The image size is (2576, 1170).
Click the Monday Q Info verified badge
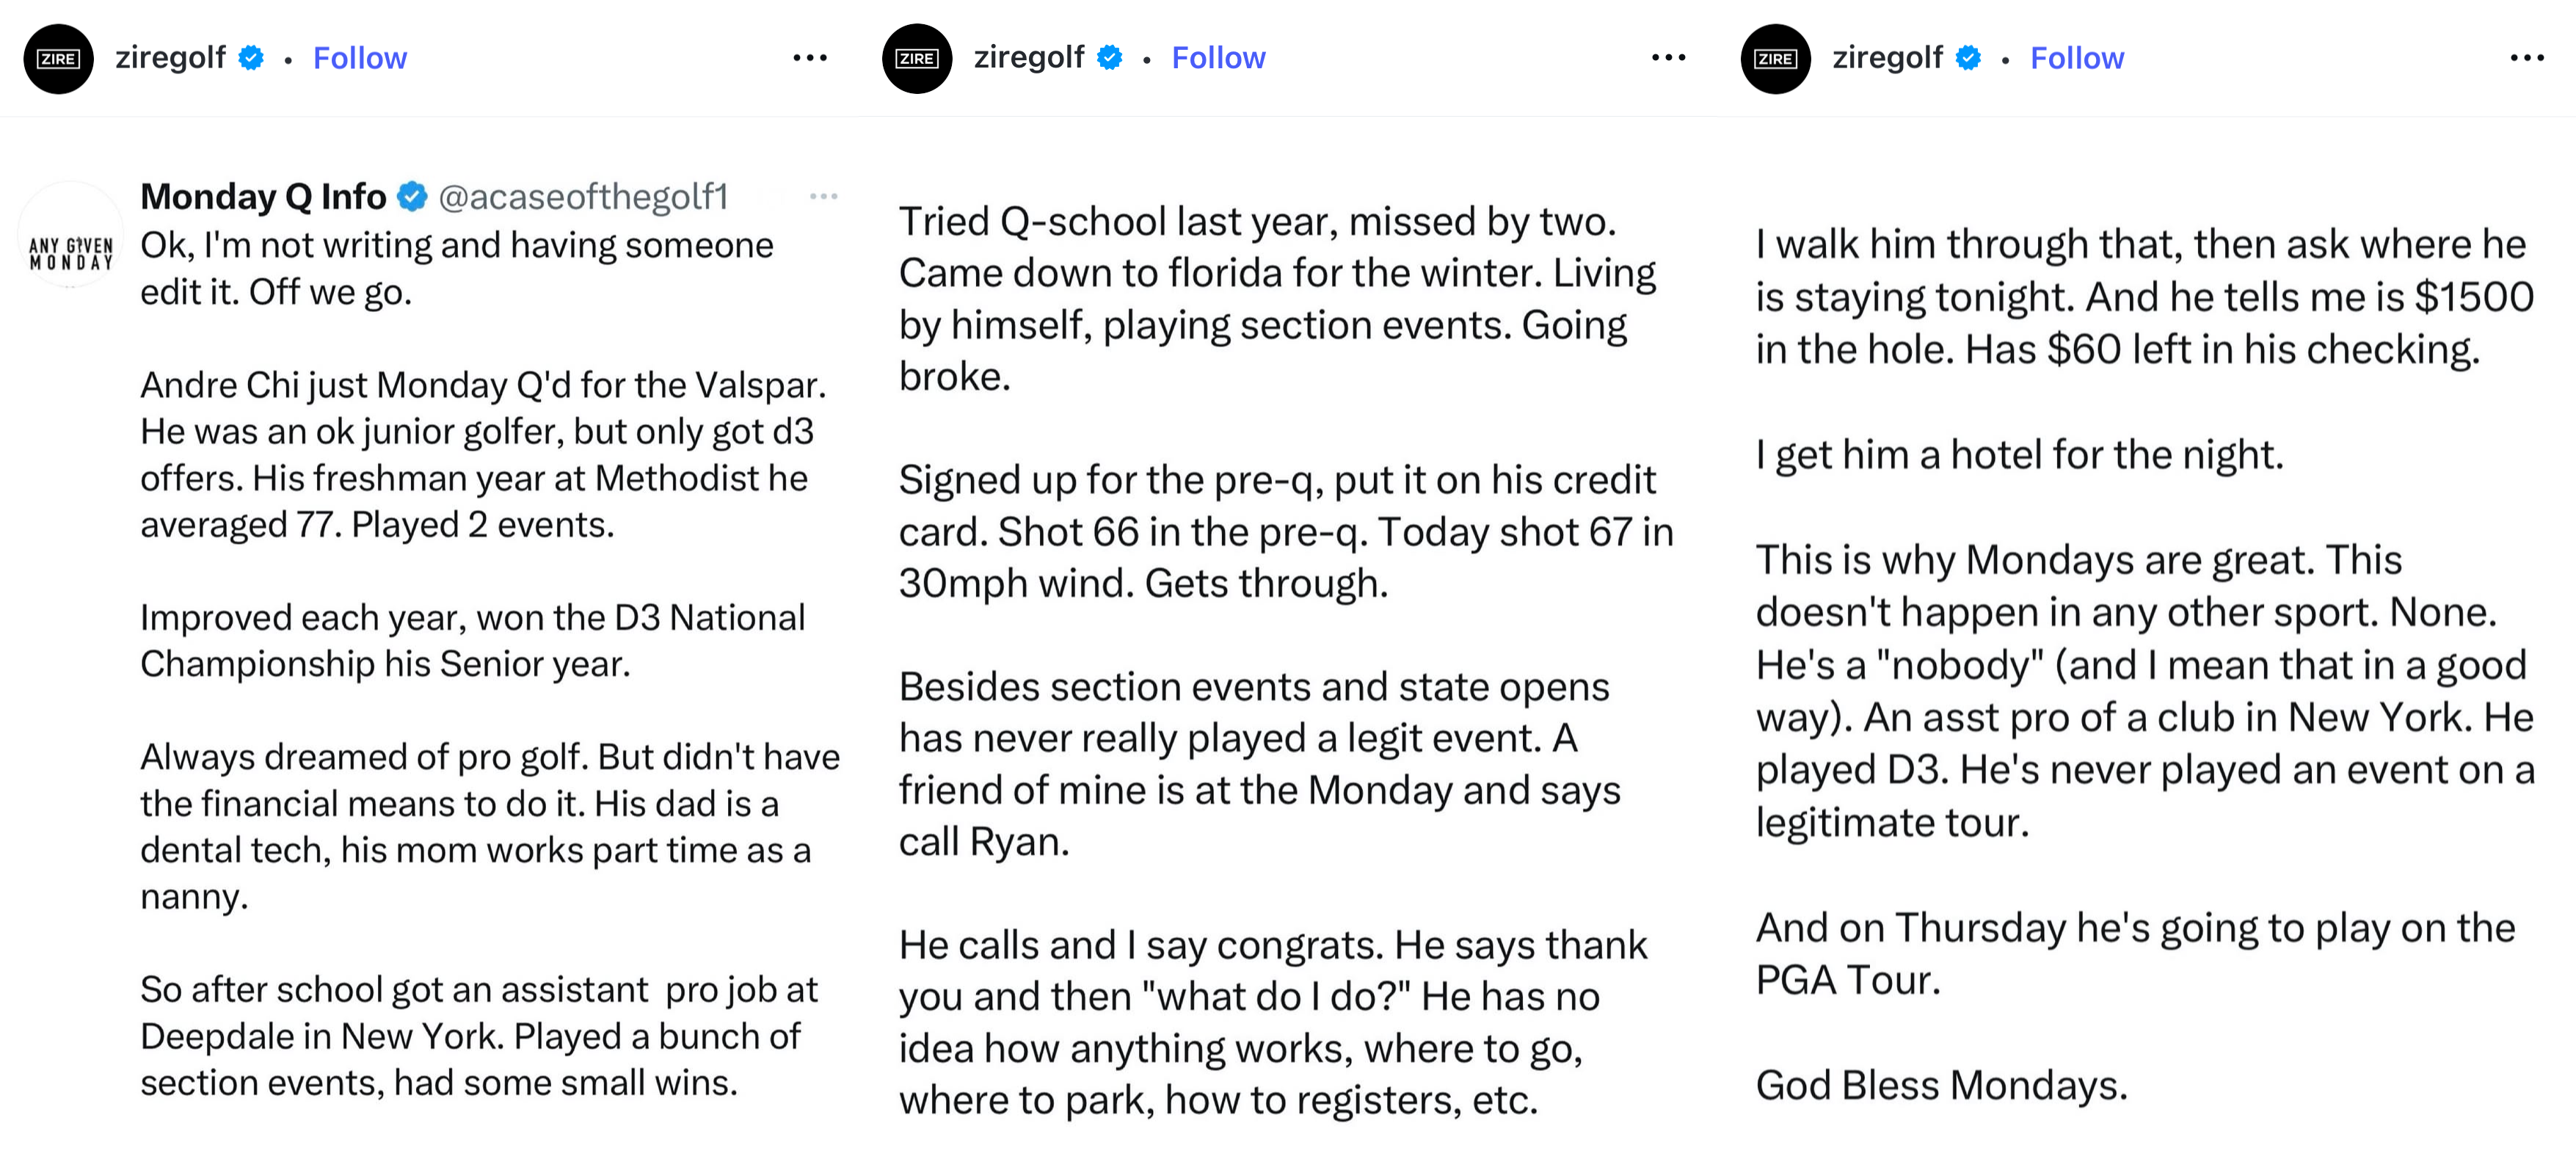tap(412, 197)
